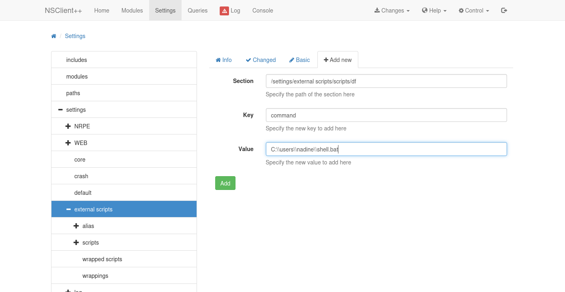Screen dimensions: 565x292
Task: Select the core tree row
Action: (124, 160)
